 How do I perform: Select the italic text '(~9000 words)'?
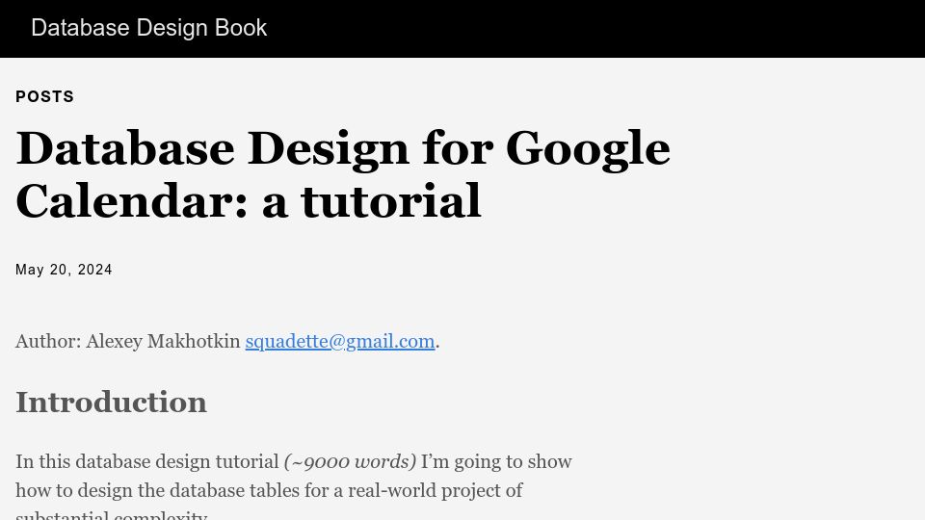tap(350, 461)
